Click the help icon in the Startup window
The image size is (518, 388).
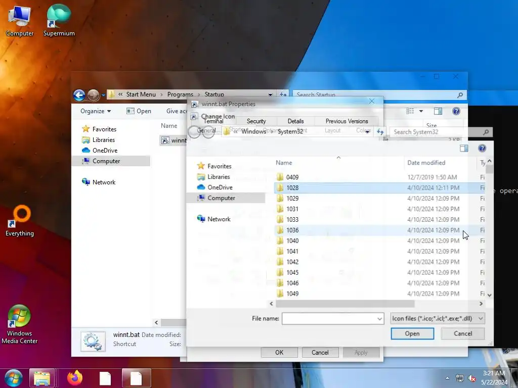(x=456, y=111)
